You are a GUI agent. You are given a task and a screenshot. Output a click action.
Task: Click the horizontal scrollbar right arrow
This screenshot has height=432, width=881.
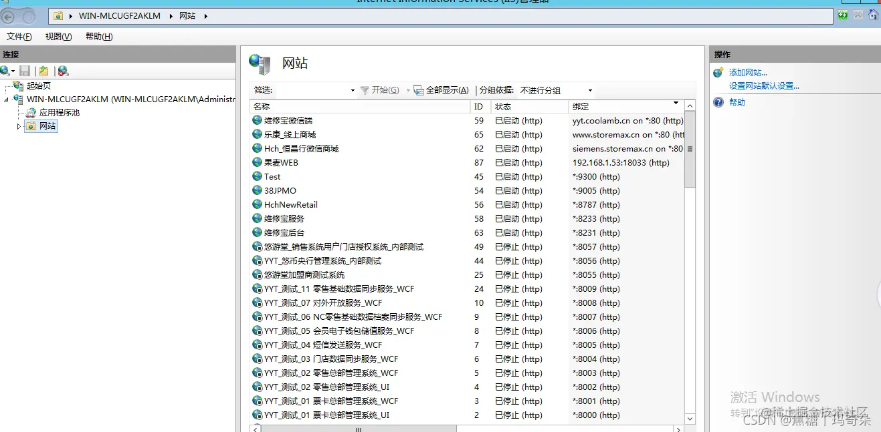coord(678,429)
